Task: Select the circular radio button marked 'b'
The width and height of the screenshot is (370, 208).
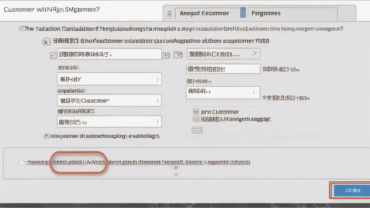Action: (46, 42)
